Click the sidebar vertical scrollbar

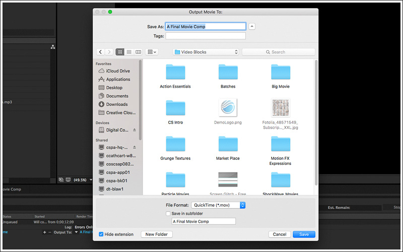141,100
